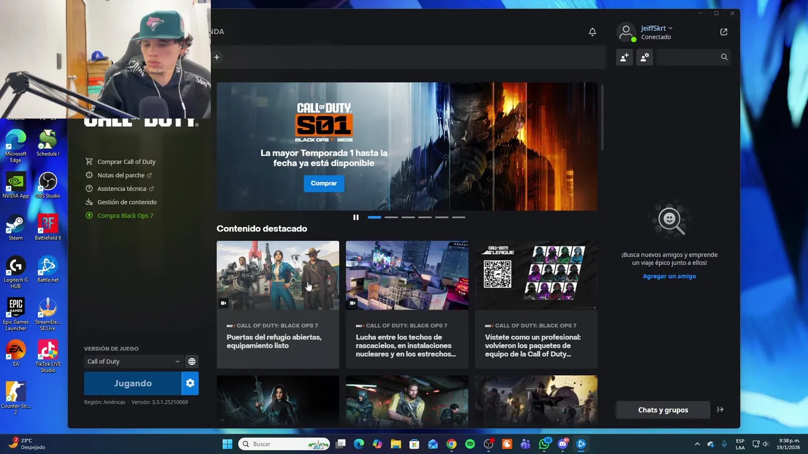Open TikTok LIVE Studio desktop shortcut
The width and height of the screenshot is (808, 454).
[x=47, y=357]
